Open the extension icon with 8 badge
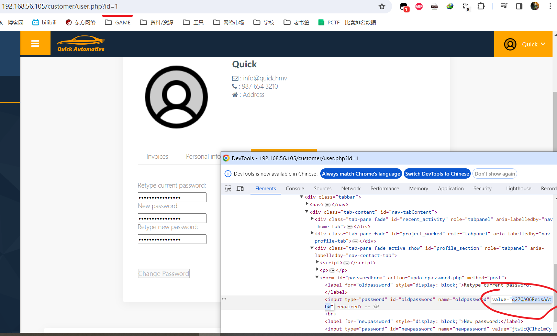This screenshot has width=557, height=336. (x=466, y=7)
